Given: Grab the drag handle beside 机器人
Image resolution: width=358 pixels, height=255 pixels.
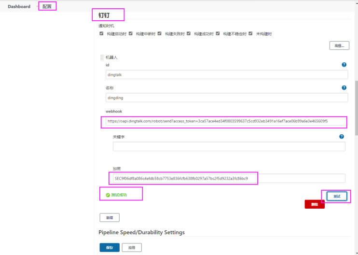Looking at the screenshot, I should click(102, 57).
